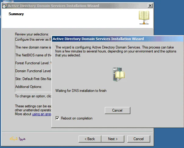Select the 'Domain Functional Level' line

pos(33,71)
